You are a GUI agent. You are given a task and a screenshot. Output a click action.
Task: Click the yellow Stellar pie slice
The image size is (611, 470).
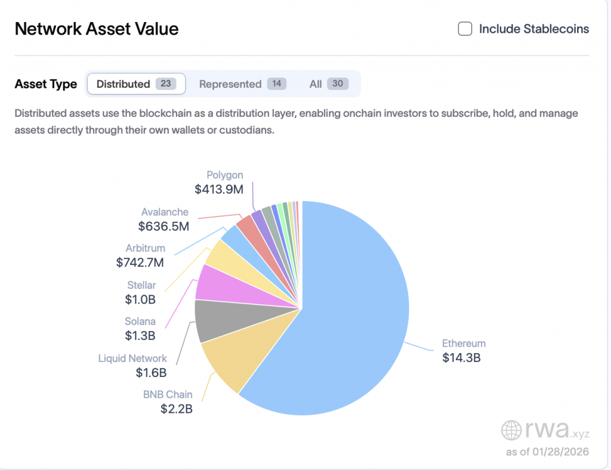pyautogui.click(x=222, y=255)
